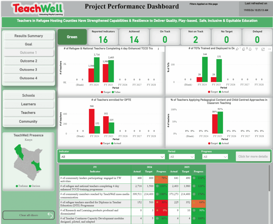The height and width of the screenshot is (224, 273).
Task: Open the Period filter dropdown
Action: tap(182, 157)
